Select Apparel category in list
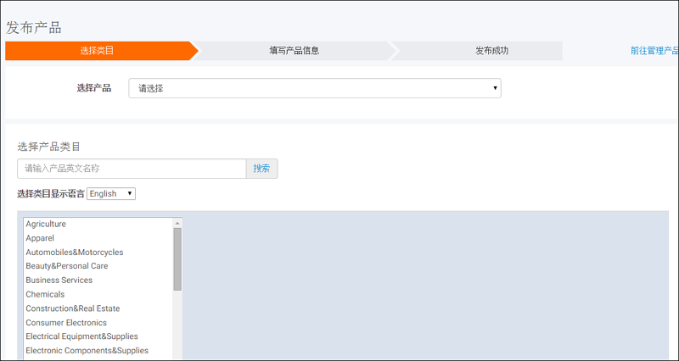 coord(40,238)
